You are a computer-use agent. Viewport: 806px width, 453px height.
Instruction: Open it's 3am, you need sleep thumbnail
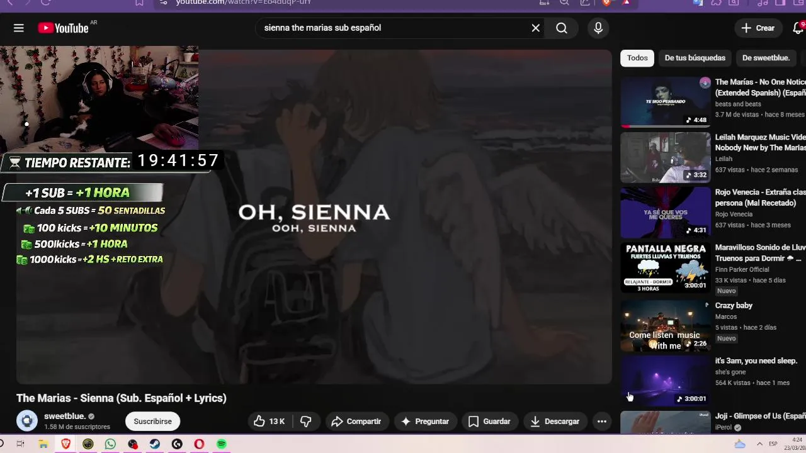coord(666,381)
